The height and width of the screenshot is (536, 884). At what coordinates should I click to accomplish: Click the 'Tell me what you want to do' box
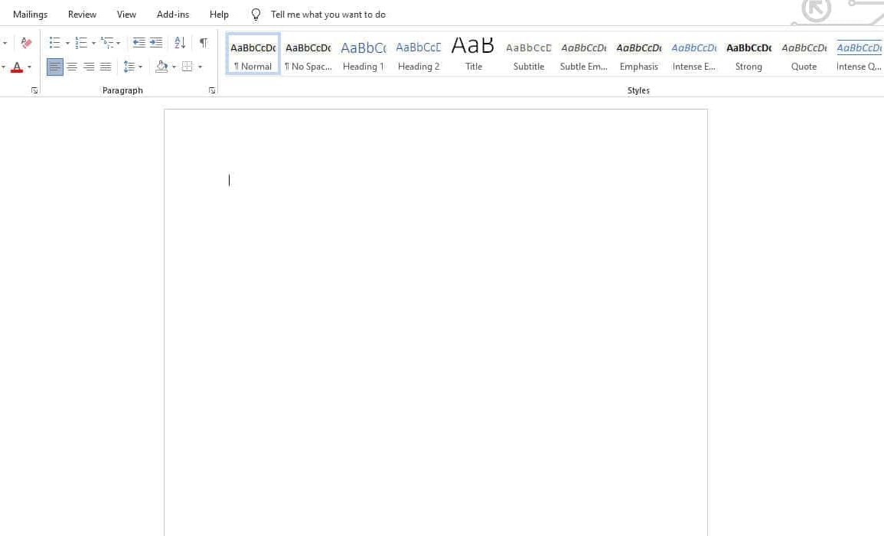coord(328,15)
